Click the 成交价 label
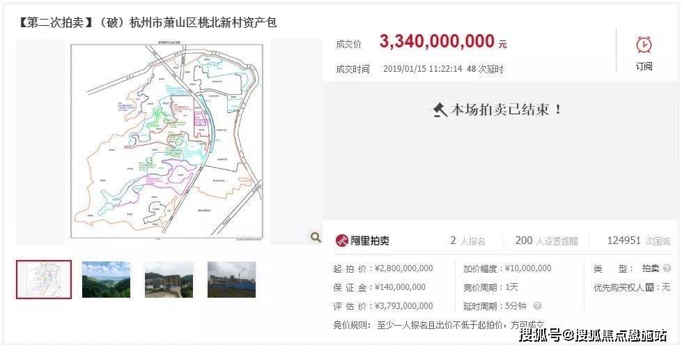Image resolution: width=682 pixels, height=350 pixels. (x=348, y=44)
